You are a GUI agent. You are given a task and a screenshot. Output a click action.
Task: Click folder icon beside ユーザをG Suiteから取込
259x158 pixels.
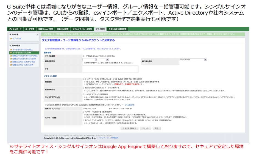(11, 49)
